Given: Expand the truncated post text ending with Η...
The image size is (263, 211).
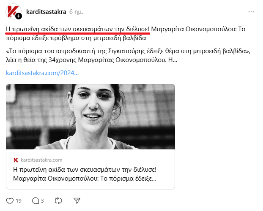Looking at the screenshot, I should pyautogui.click(x=173, y=60).
